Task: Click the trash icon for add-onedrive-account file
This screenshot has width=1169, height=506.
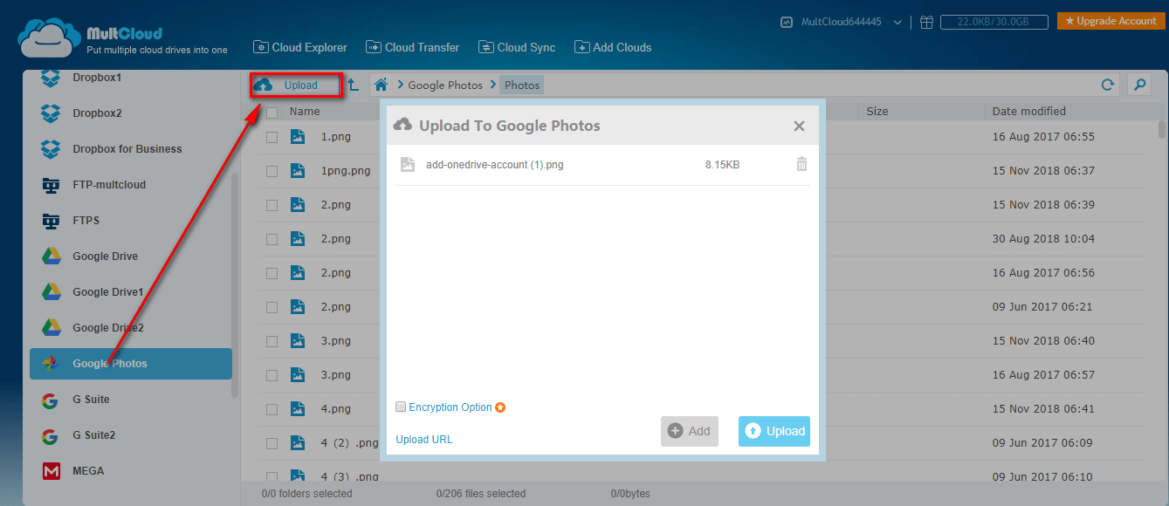Action: (801, 164)
